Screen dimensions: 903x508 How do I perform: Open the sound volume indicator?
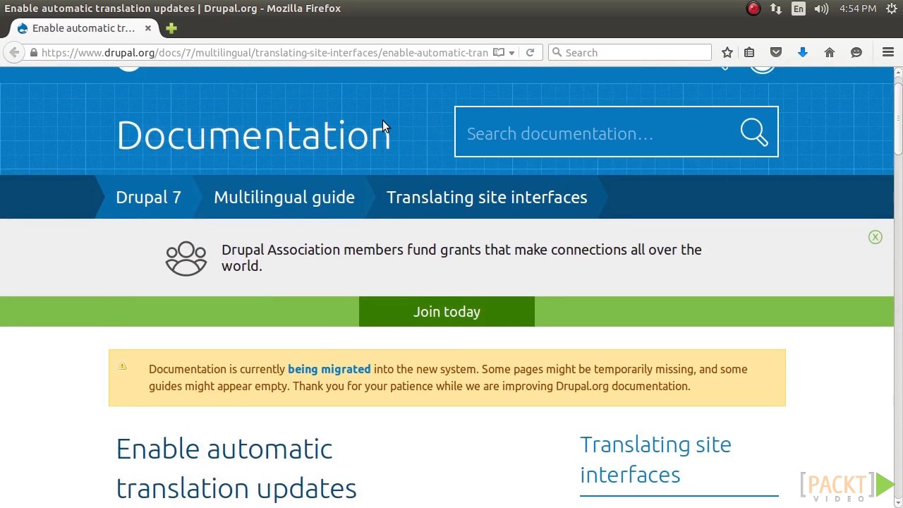(x=821, y=8)
